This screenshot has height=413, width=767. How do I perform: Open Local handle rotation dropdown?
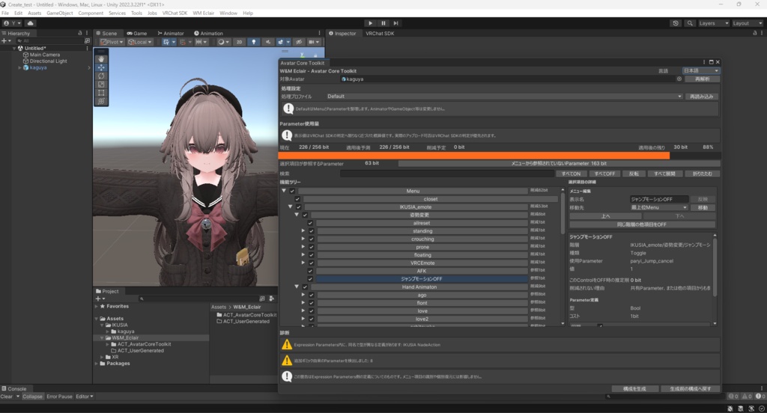[x=140, y=42]
